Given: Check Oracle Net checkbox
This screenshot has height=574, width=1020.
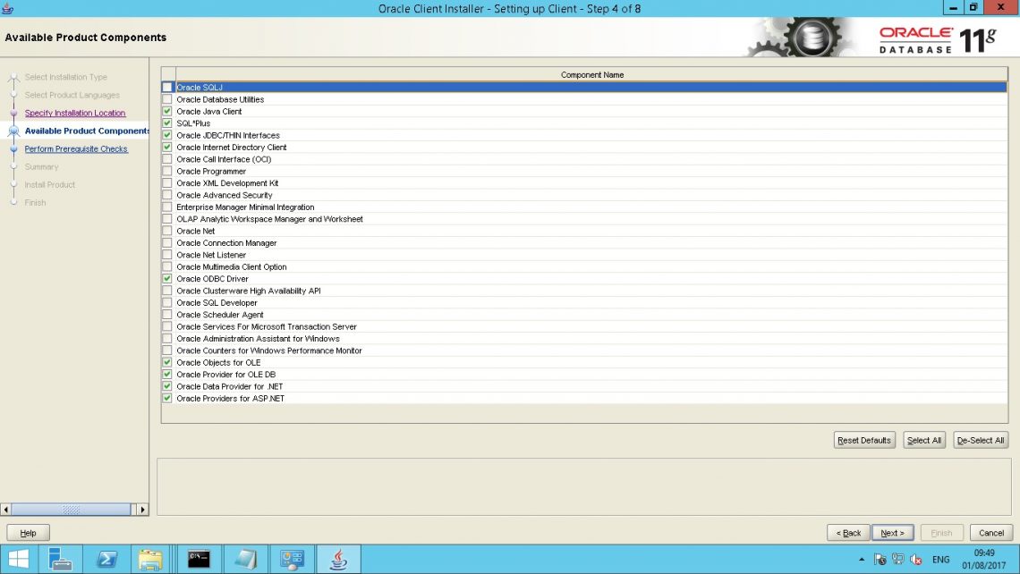Looking at the screenshot, I should [x=167, y=231].
